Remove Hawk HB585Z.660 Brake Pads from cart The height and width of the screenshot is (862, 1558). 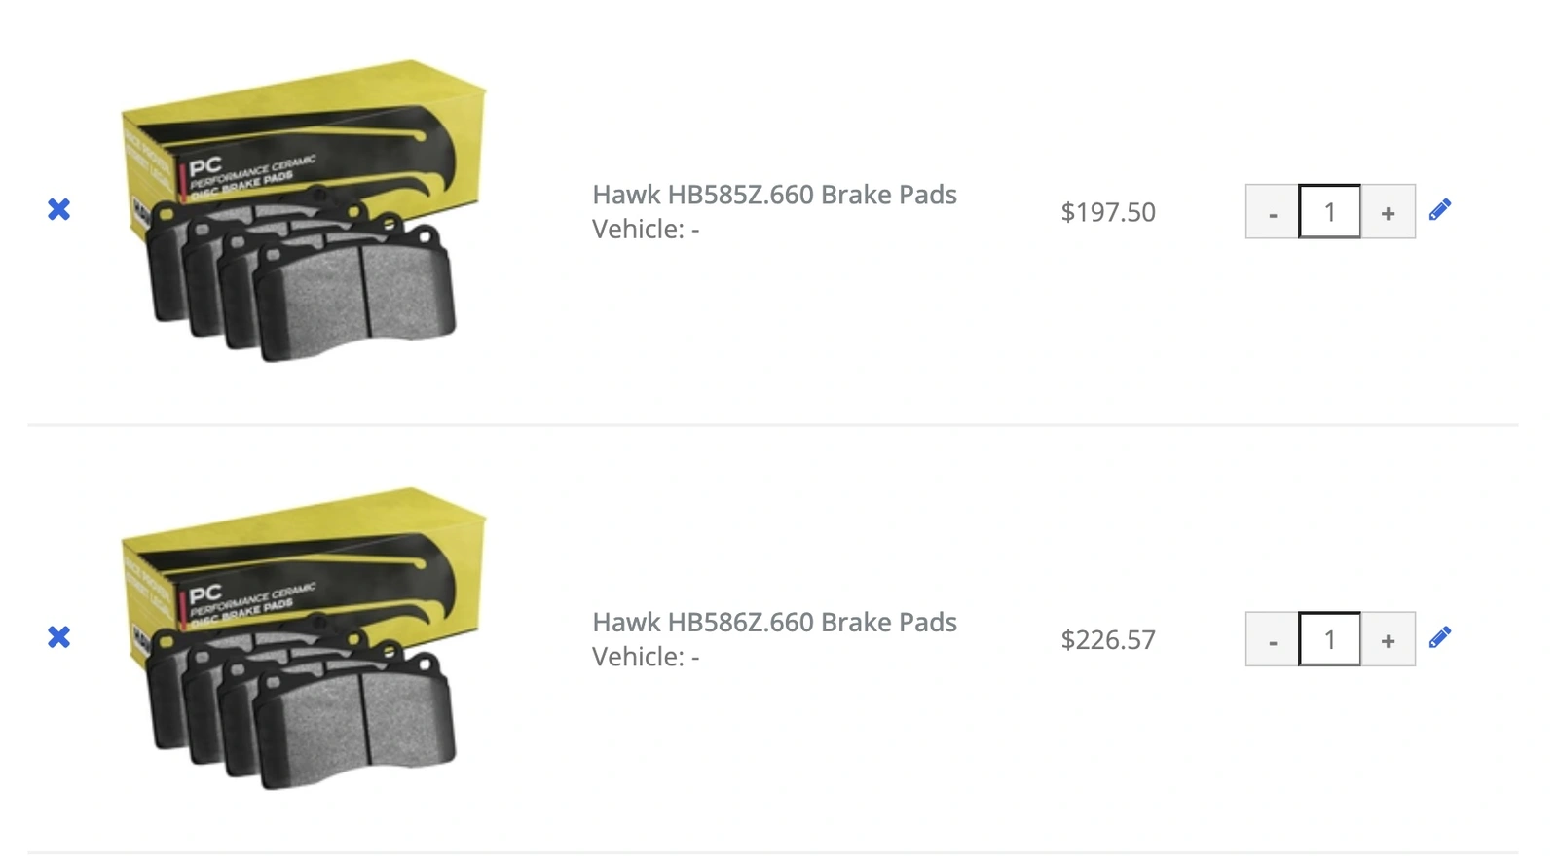pyautogui.click(x=58, y=209)
